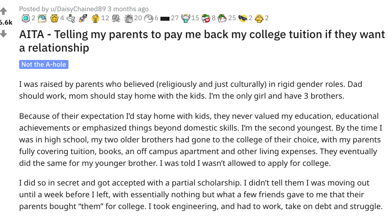Click the gold Snoo trophy award
This screenshot has width=388, height=218.
[95, 18]
